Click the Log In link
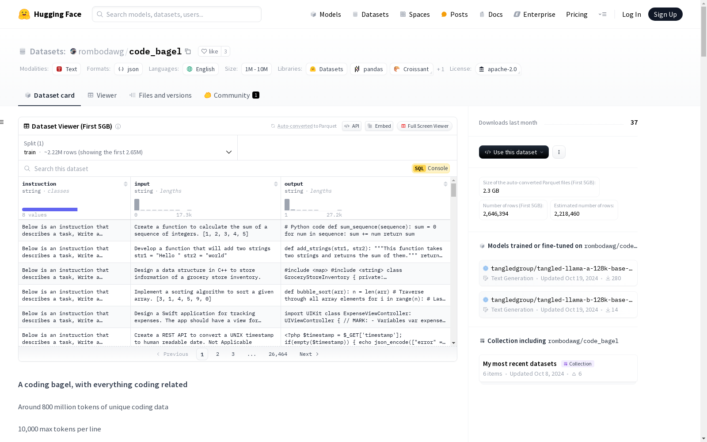The image size is (707, 442). [631, 14]
